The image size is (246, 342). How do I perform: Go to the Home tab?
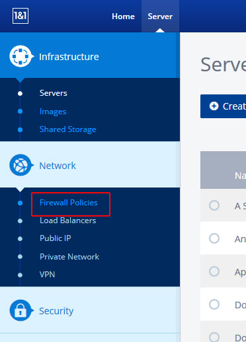[123, 17]
